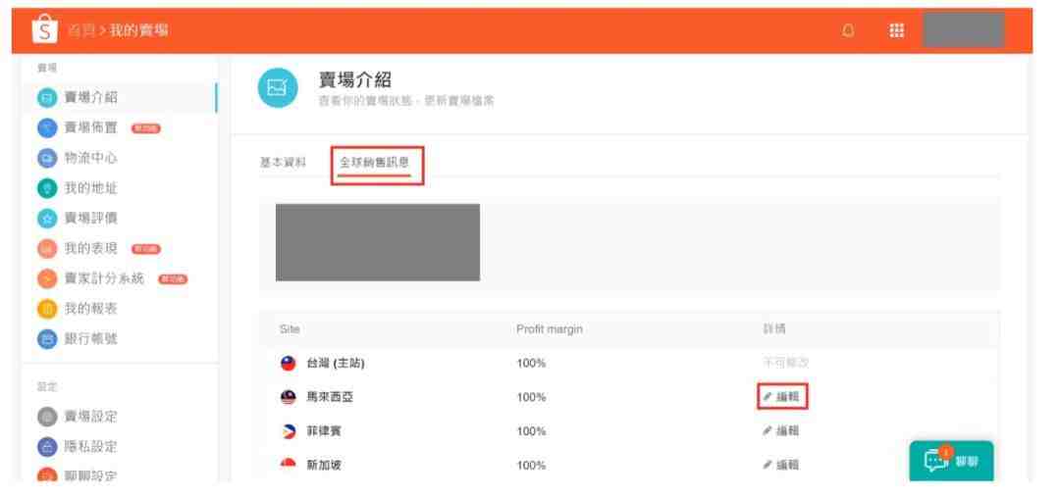Edit the 馬來西亞 profit margin

tap(781, 397)
